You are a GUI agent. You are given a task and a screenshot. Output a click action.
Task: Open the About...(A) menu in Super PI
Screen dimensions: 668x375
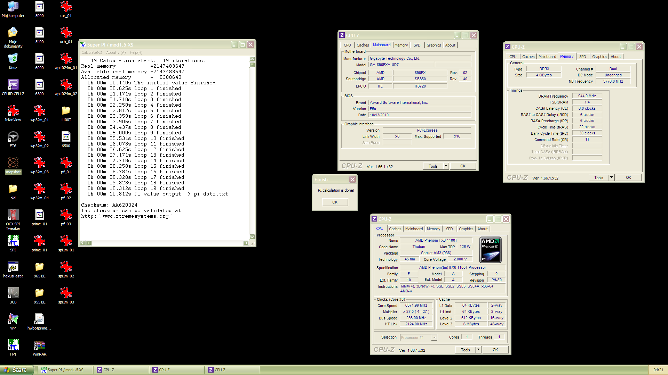(116, 52)
